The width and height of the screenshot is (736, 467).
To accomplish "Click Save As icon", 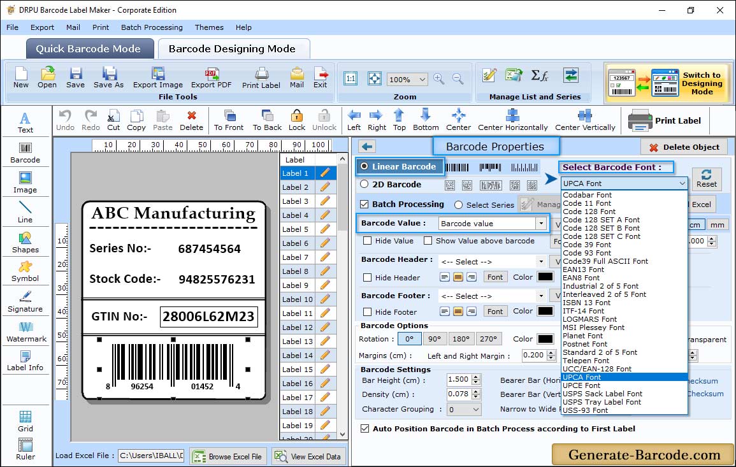I will pos(109,78).
